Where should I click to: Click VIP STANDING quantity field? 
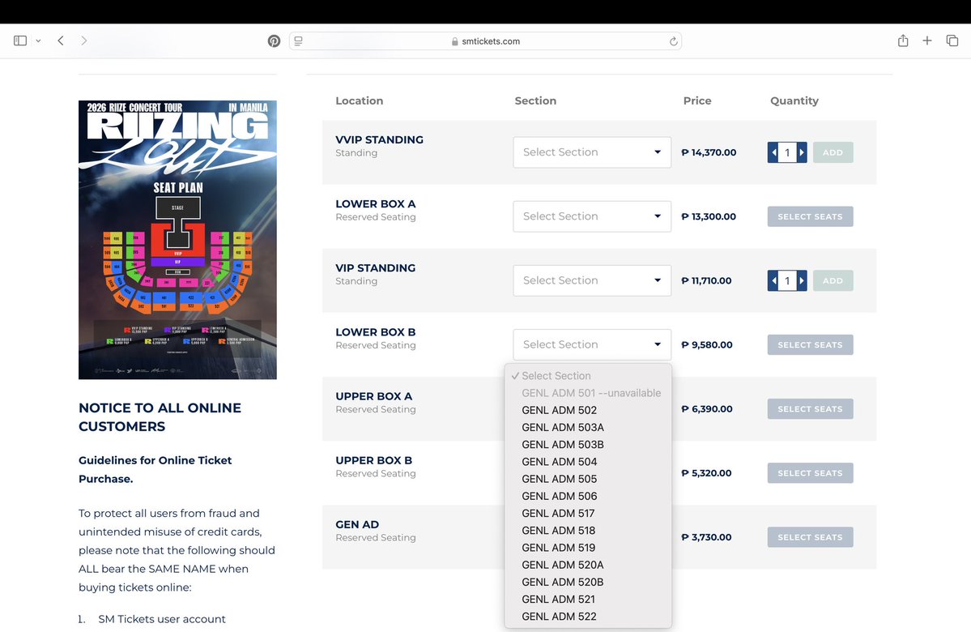[x=787, y=280]
